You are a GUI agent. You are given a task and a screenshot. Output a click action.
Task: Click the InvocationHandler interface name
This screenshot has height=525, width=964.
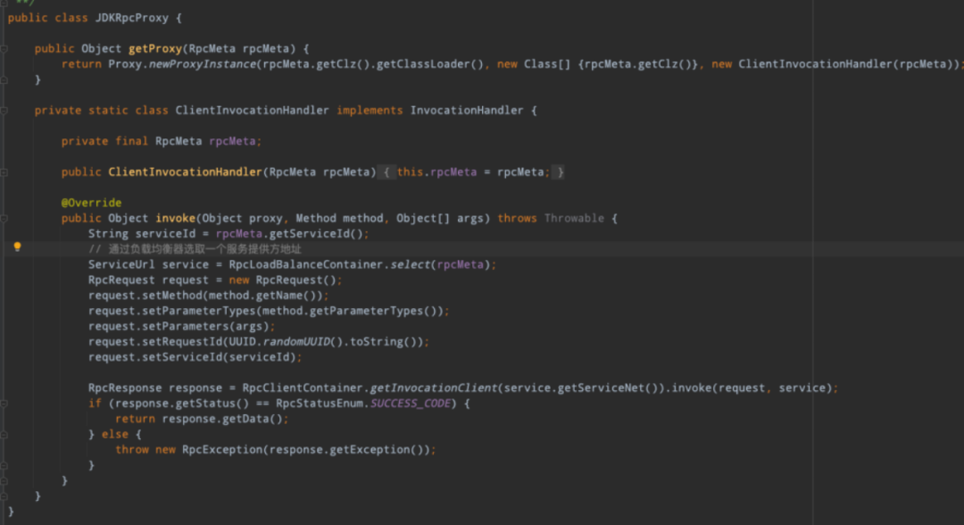pos(467,111)
